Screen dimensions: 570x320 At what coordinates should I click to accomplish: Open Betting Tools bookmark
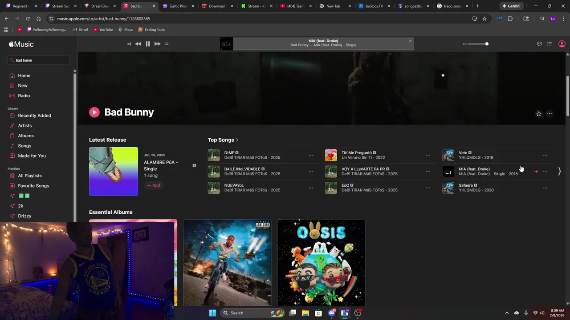[151, 30]
